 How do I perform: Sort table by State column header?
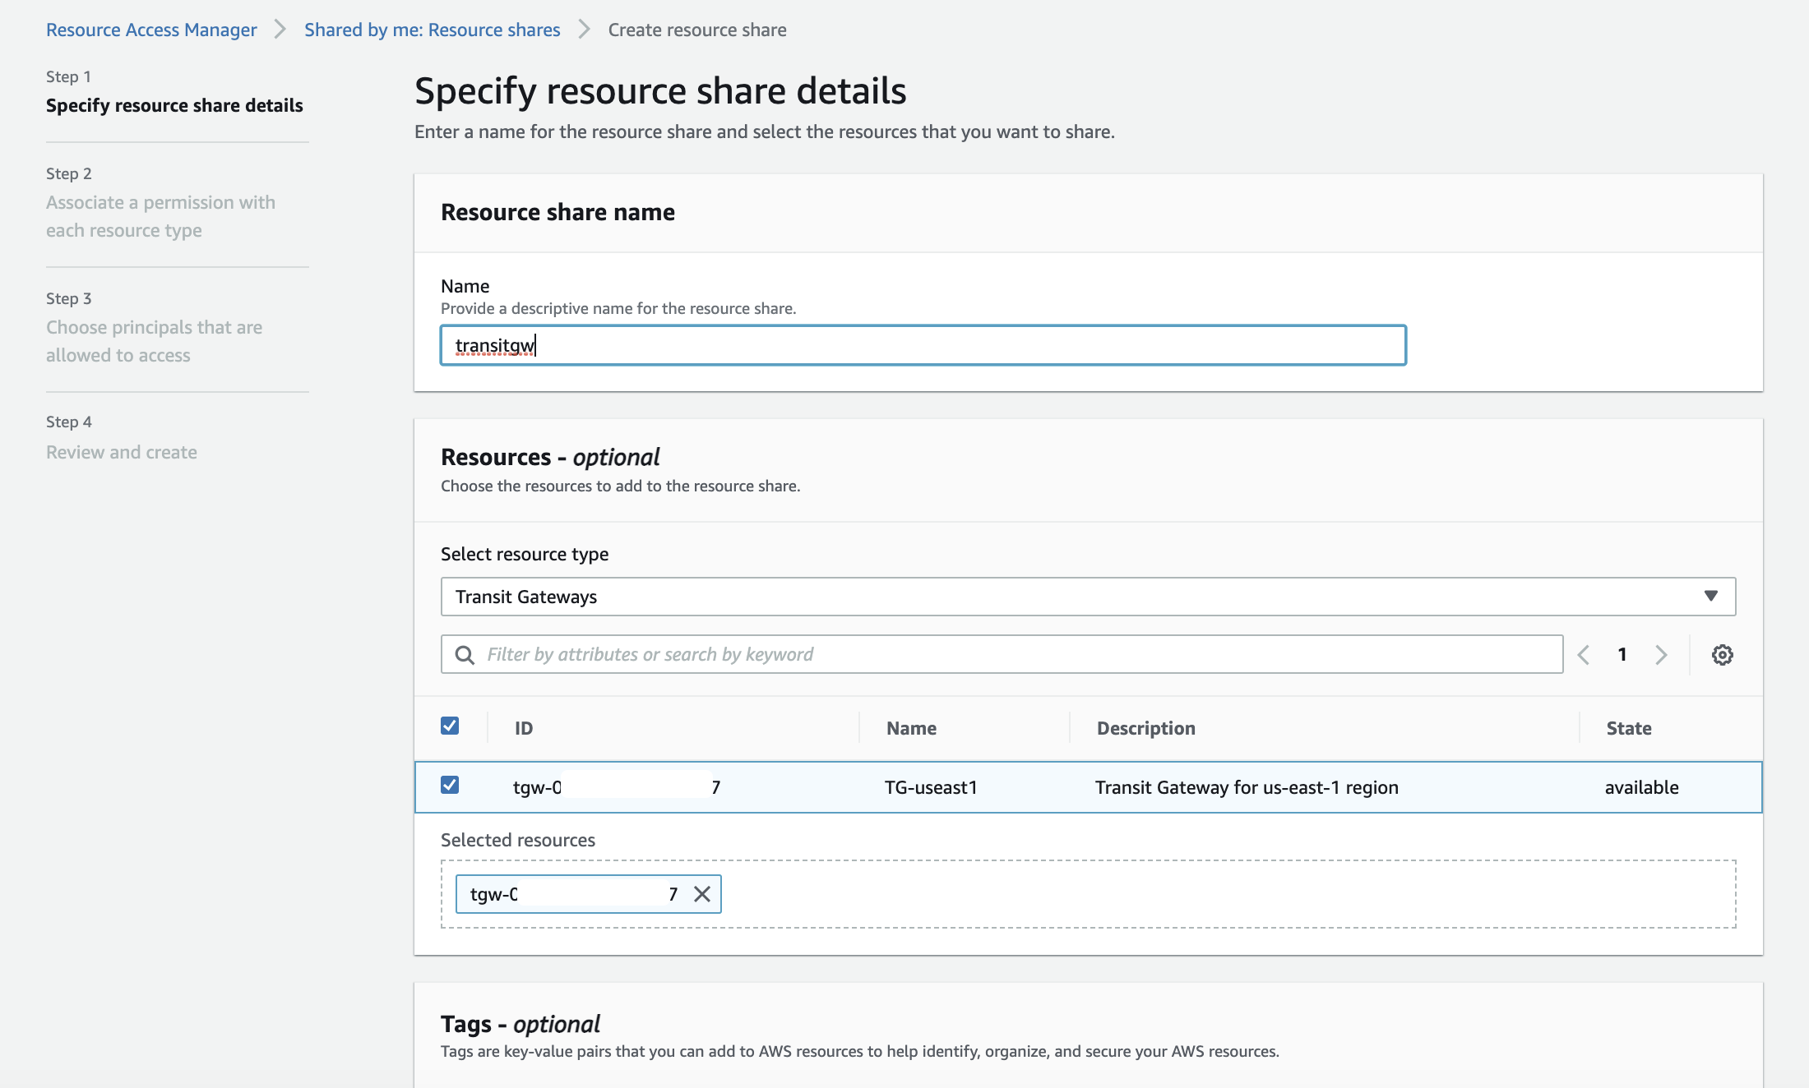pos(1629,728)
